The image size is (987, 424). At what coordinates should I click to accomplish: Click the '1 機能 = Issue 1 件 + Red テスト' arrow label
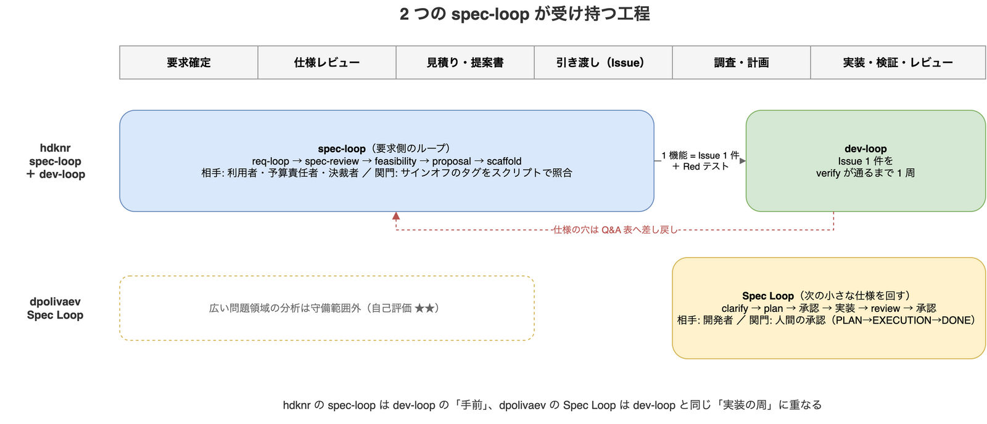pyautogui.click(x=700, y=161)
